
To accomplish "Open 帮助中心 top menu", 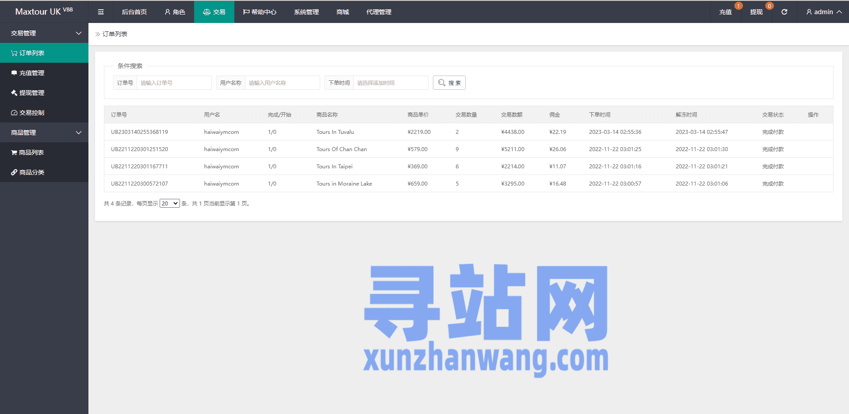I will (260, 12).
